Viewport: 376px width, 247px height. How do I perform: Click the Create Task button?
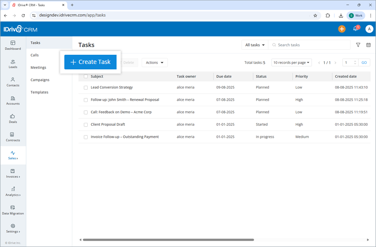pyautogui.click(x=90, y=61)
